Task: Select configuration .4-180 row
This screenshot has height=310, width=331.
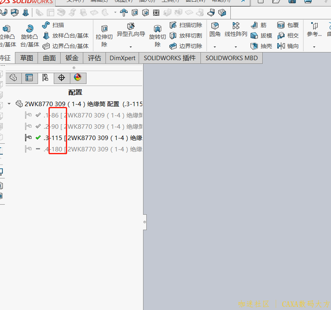Action: click(x=83, y=149)
